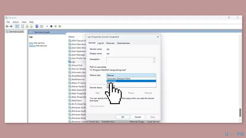
Task: Switch to the General tab
Action: (92, 43)
